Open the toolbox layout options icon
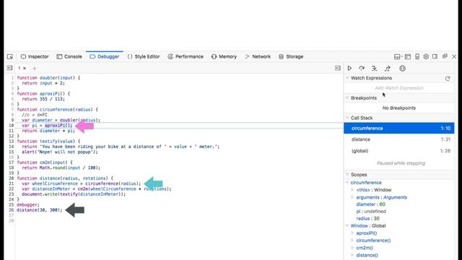462x260 pixels. tap(398, 56)
